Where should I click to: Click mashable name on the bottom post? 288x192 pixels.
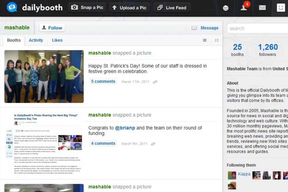(100, 187)
